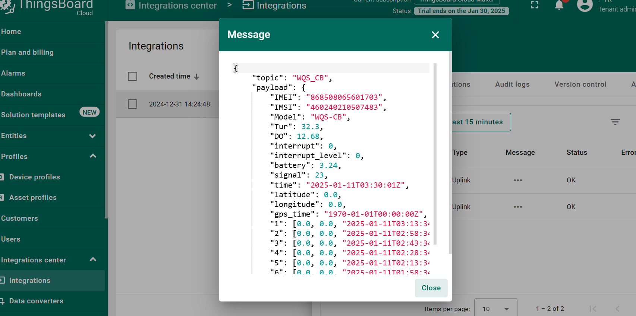Click the Close button in the Message dialog
This screenshot has height=316, width=636.
[431, 288]
